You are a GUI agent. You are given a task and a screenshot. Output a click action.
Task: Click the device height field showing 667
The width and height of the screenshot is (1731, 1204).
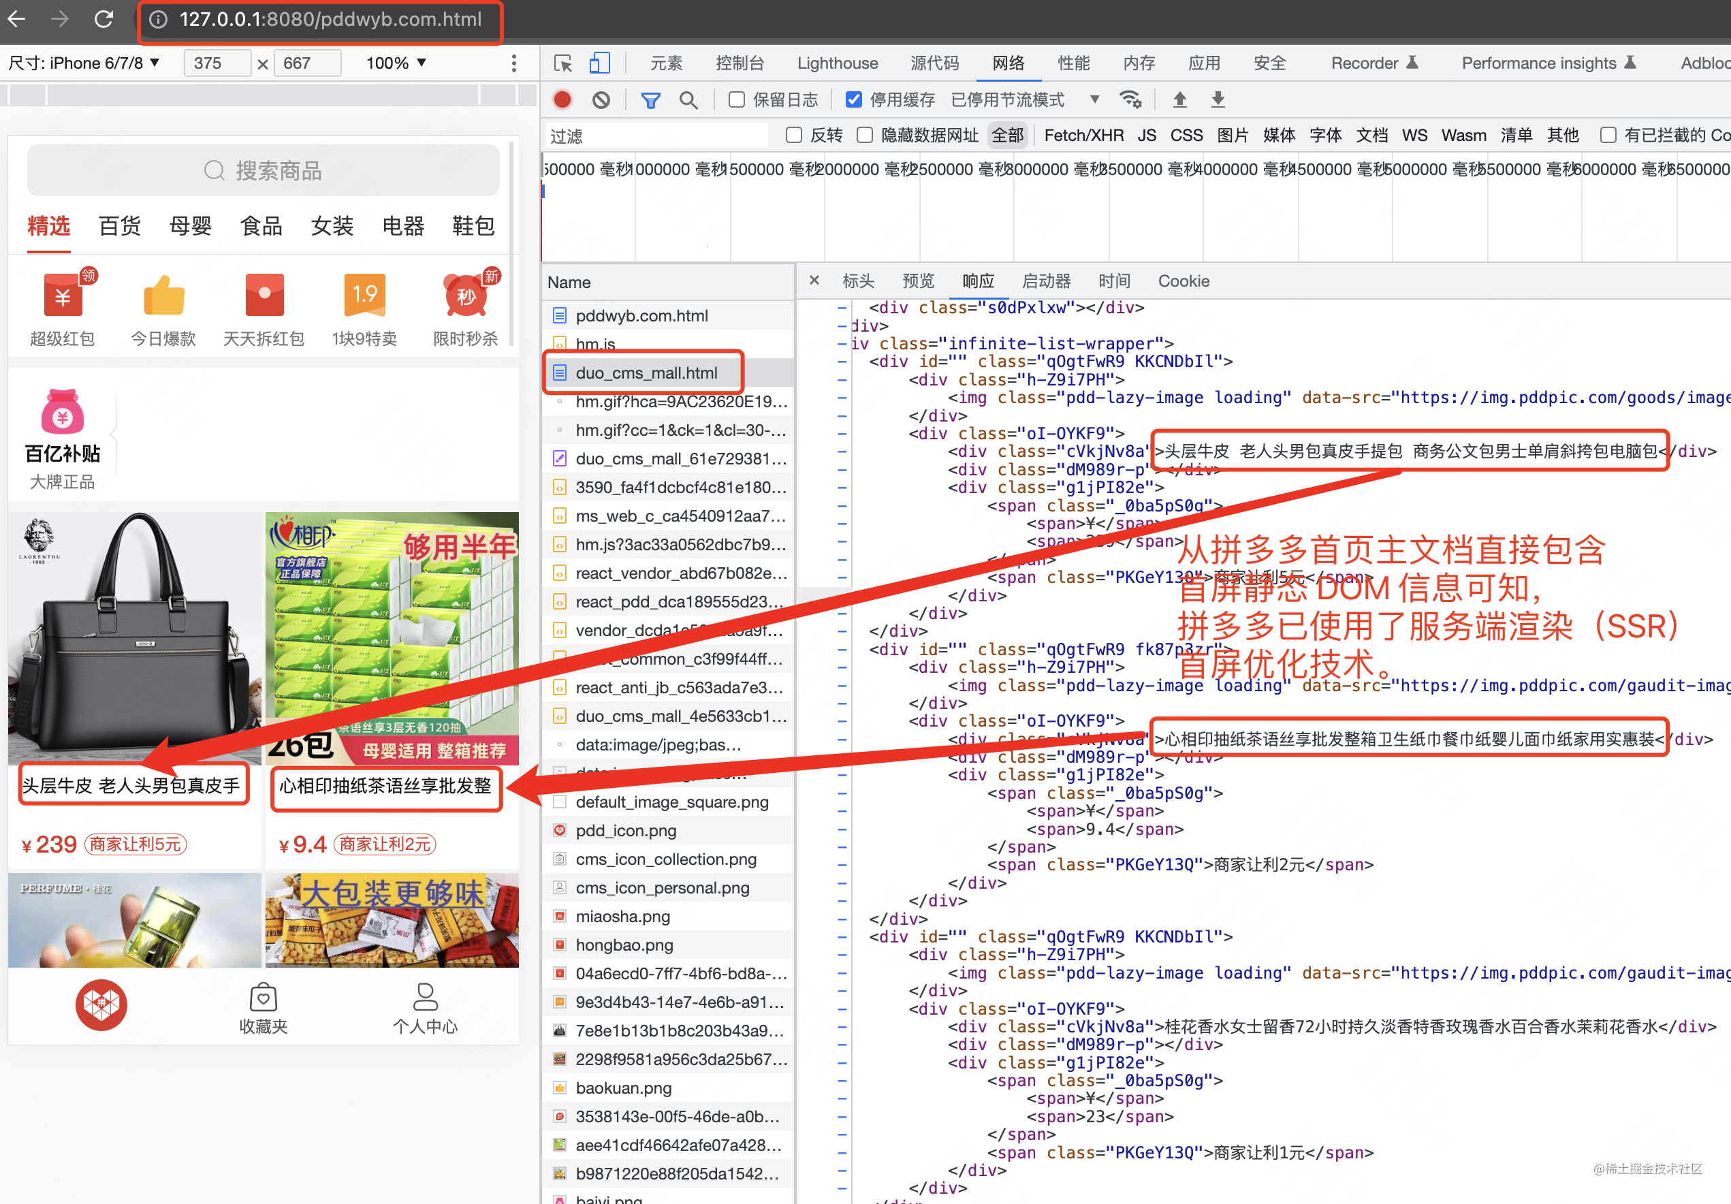coord(307,63)
